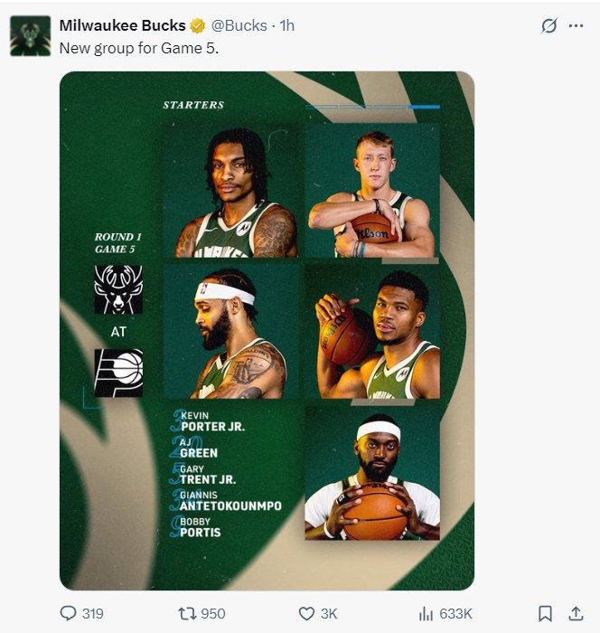
Task: Open the 1h timestamp link
Action: pyautogui.click(x=286, y=25)
